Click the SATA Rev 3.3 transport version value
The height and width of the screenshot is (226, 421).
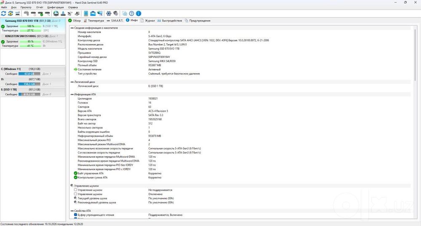(156, 115)
